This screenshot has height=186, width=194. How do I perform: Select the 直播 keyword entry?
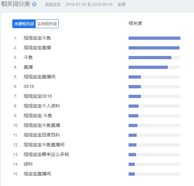click(28, 67)
